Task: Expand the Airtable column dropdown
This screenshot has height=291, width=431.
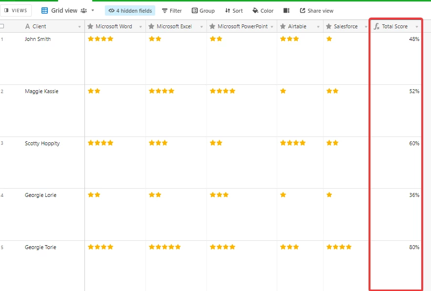Action: [x=318, y=27]
